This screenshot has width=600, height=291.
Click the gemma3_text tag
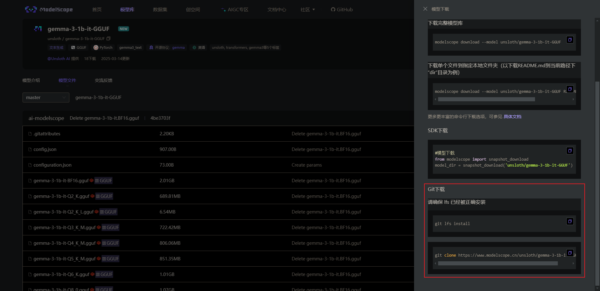coord(130,48)
